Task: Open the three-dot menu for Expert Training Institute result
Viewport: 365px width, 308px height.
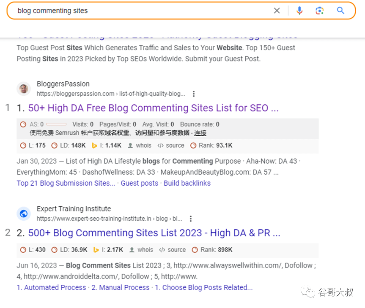Action: (191, 219)
